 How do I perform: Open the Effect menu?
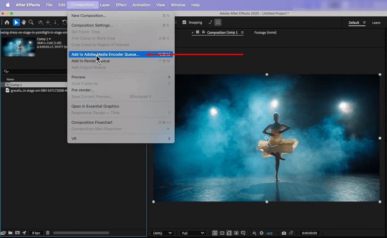pos(121,5)
